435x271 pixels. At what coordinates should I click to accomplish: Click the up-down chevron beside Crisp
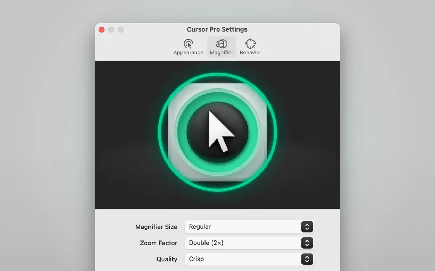point(307,259)
